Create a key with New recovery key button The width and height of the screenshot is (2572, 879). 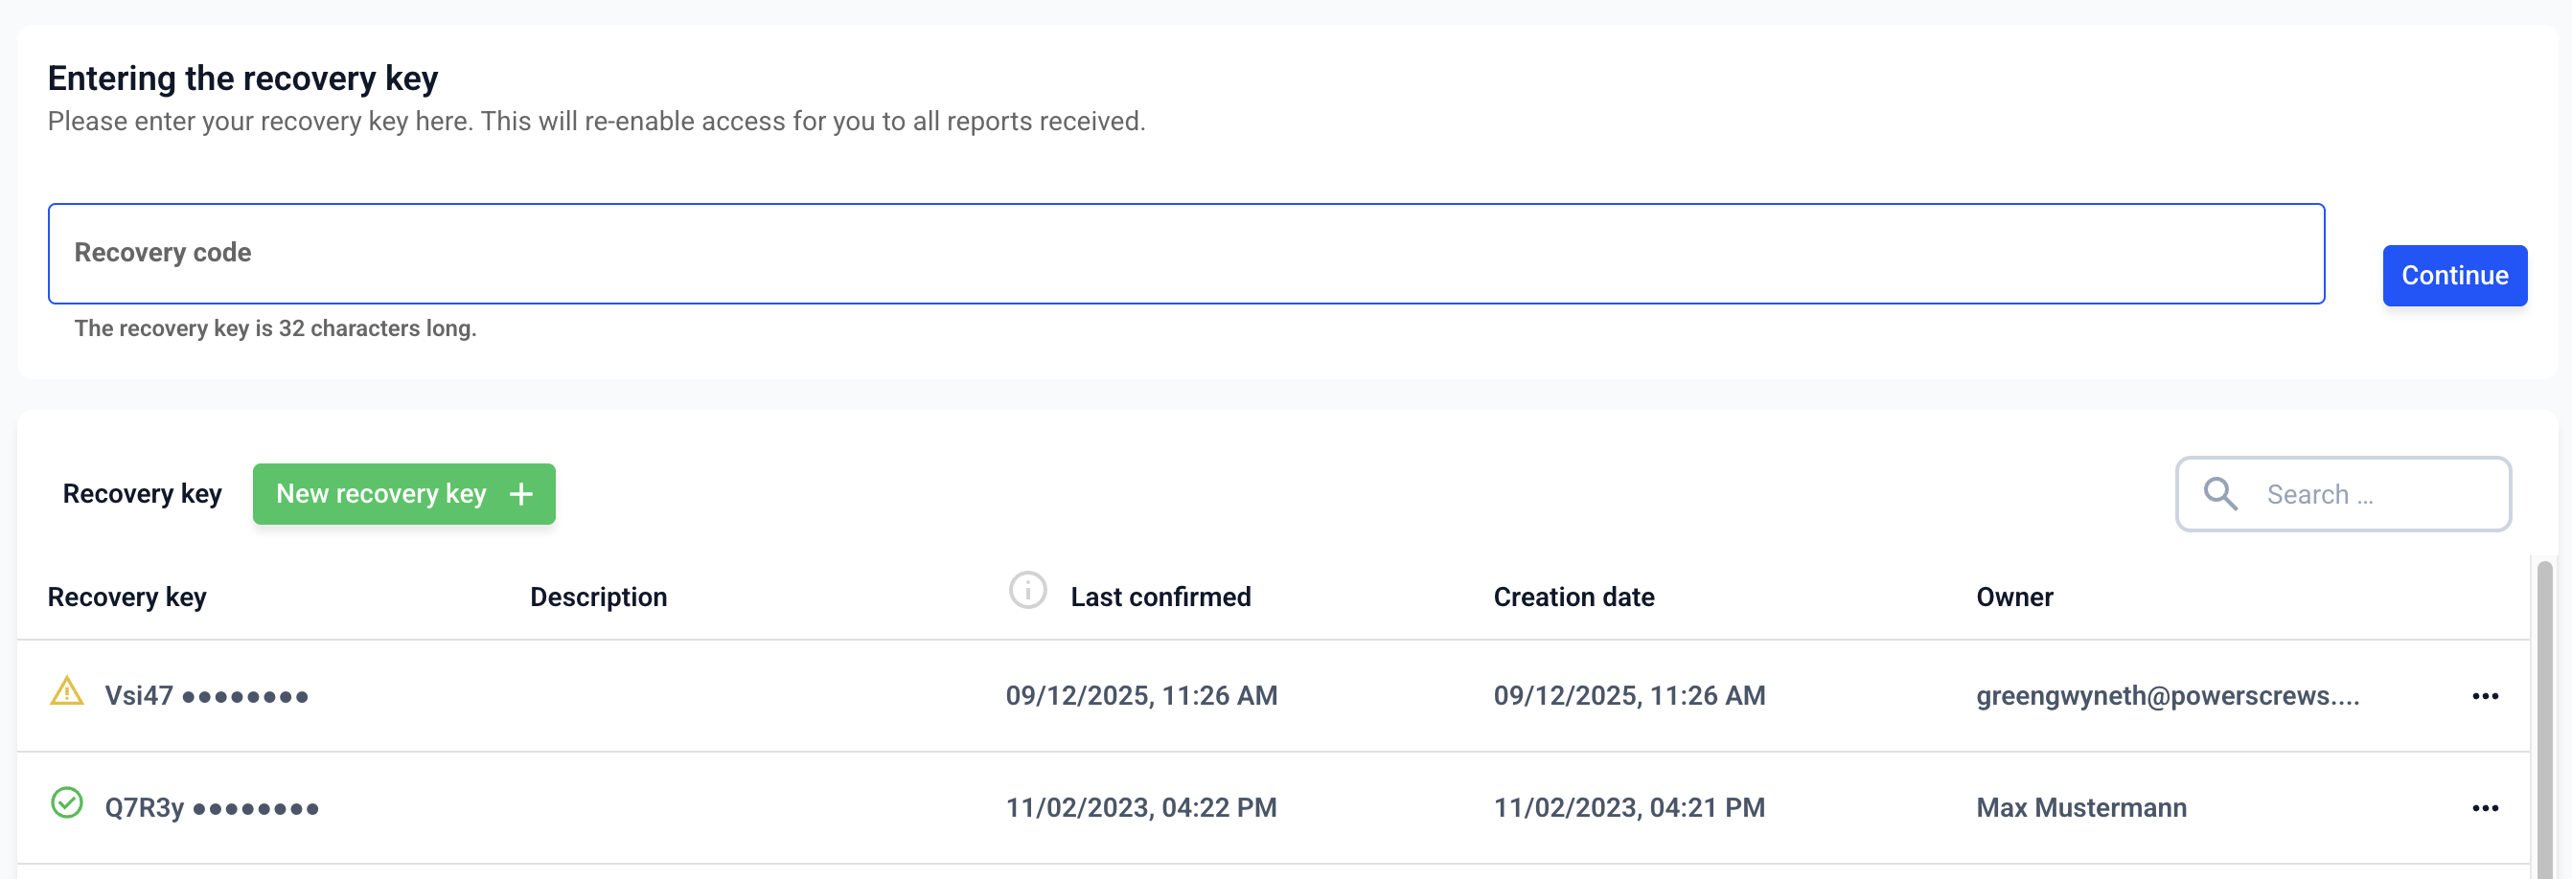pyautogui.click(x=403, y=494)
